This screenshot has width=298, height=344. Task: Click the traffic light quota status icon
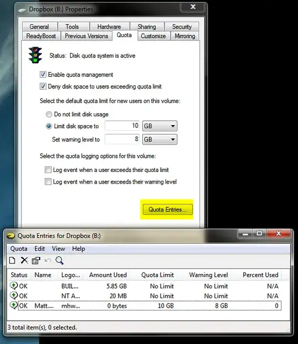pos(35,55)
